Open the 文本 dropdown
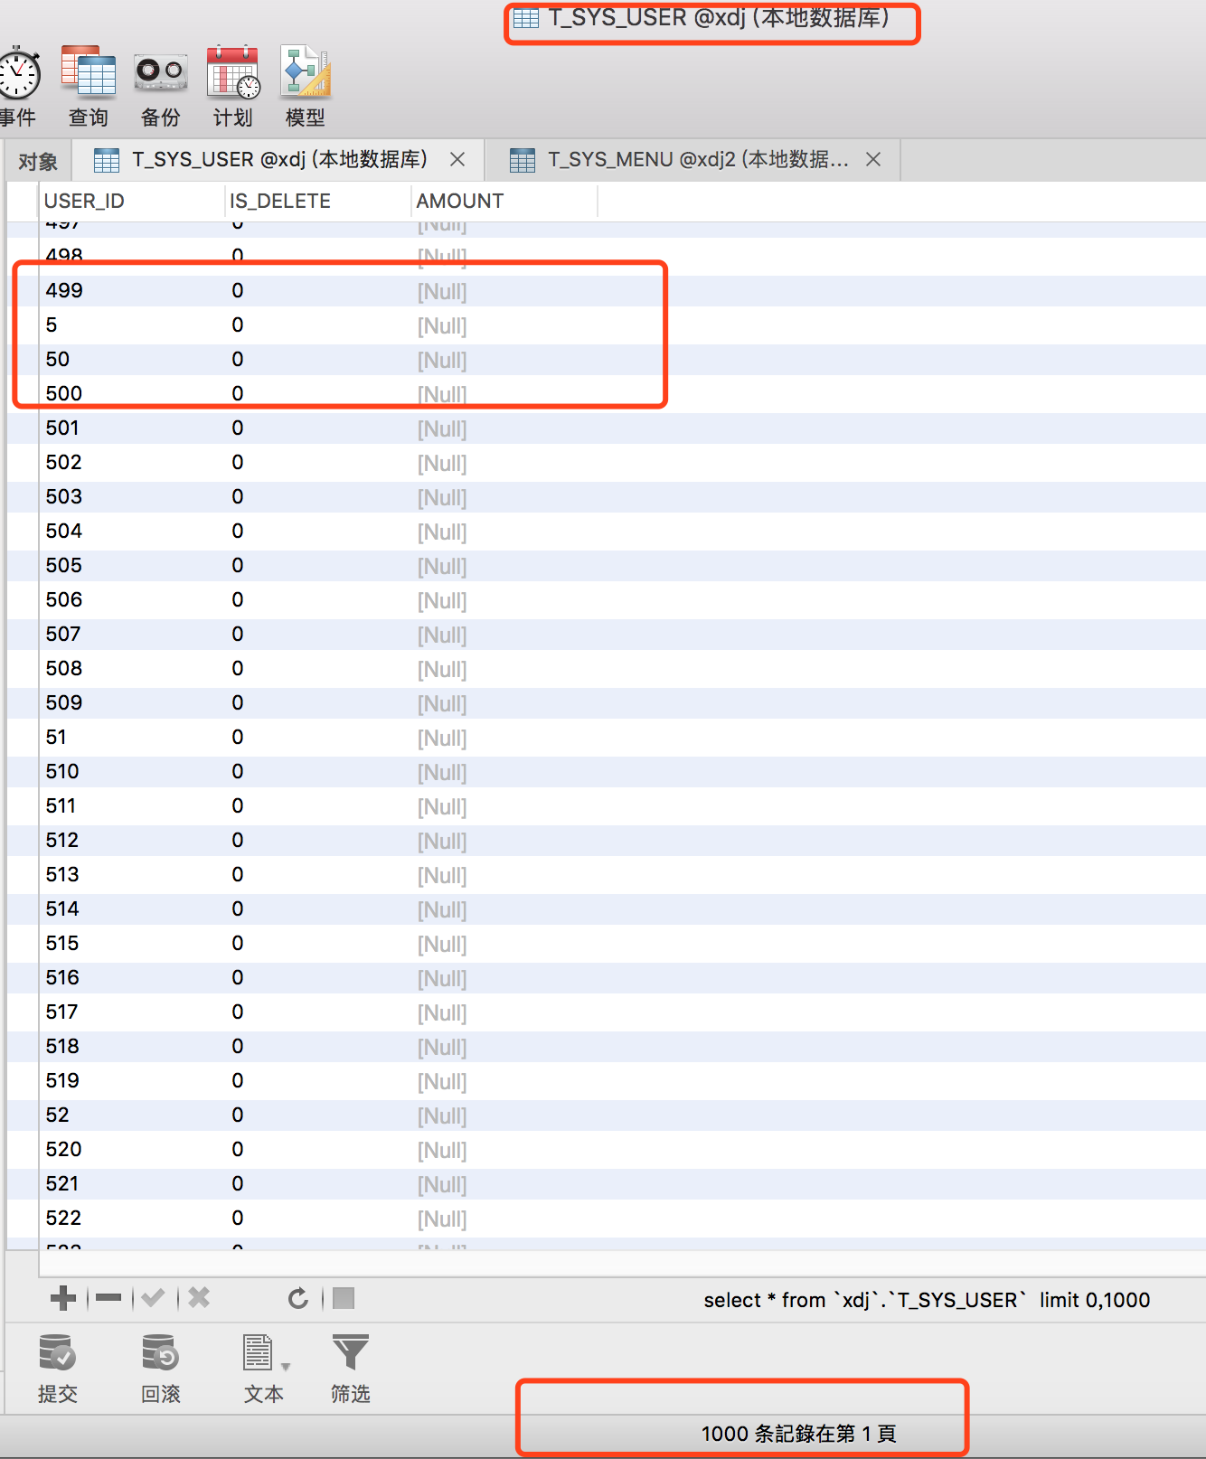This screenshot has width=1206, height=1459. 265,1368
